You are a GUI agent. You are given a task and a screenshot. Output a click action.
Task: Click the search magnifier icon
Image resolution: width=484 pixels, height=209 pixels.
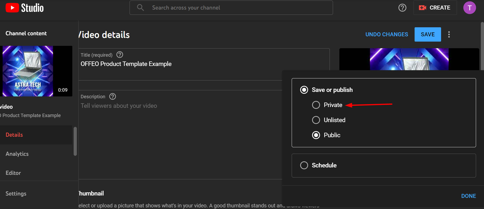pos(140,8)
